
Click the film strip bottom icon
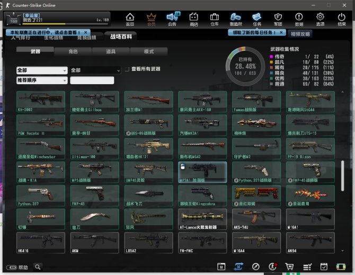point(341,267)
